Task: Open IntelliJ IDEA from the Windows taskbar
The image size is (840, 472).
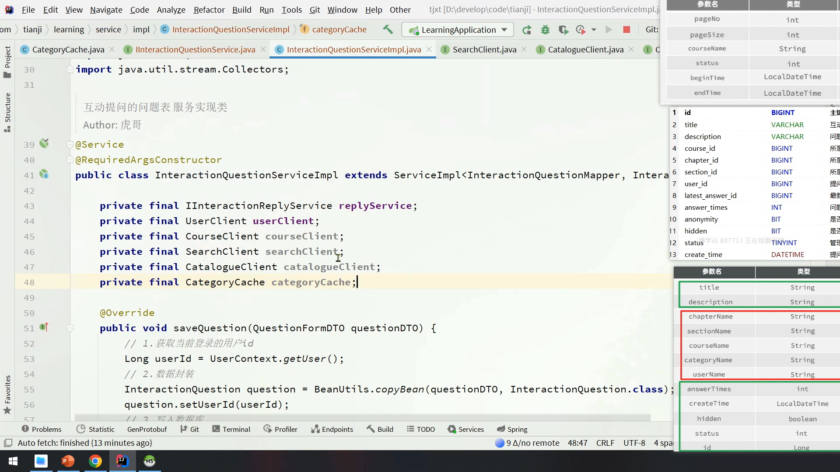Action: [x=122, y=461]
